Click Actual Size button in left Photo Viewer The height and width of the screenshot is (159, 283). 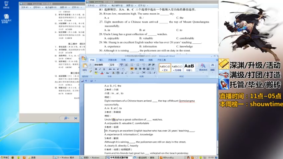coord(76,118)
